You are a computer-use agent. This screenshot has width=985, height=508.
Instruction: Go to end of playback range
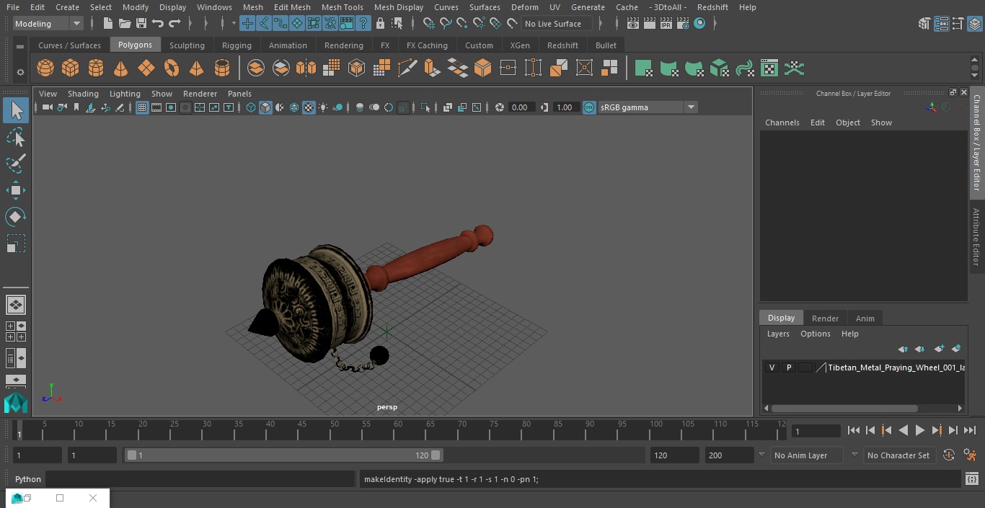pos(970,430)
